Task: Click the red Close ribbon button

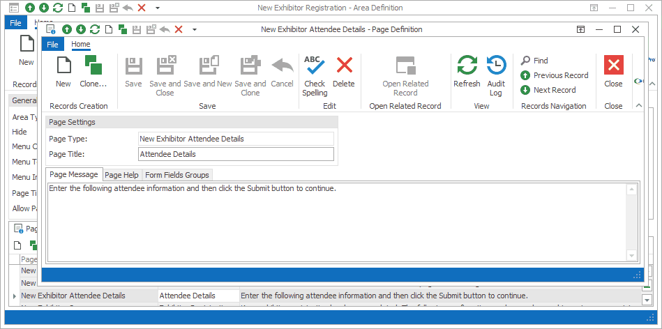Action: point(613,72)
